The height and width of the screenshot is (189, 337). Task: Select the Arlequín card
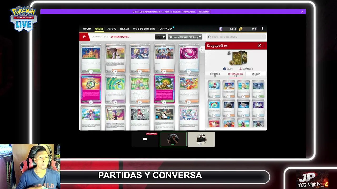click(x=189, y=89)
